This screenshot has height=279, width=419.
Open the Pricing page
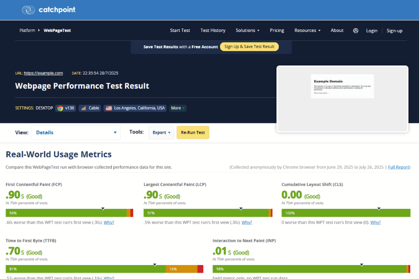277,30
